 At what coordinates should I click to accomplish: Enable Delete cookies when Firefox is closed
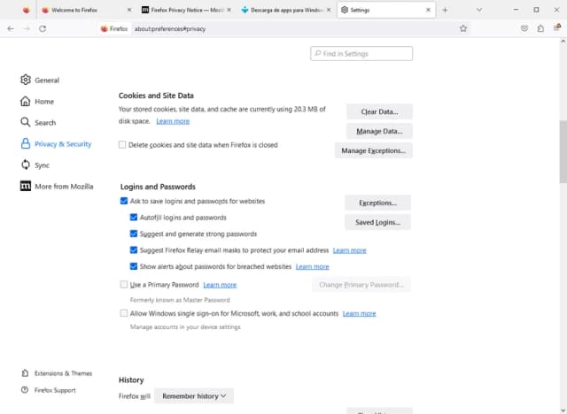[122, 145]
